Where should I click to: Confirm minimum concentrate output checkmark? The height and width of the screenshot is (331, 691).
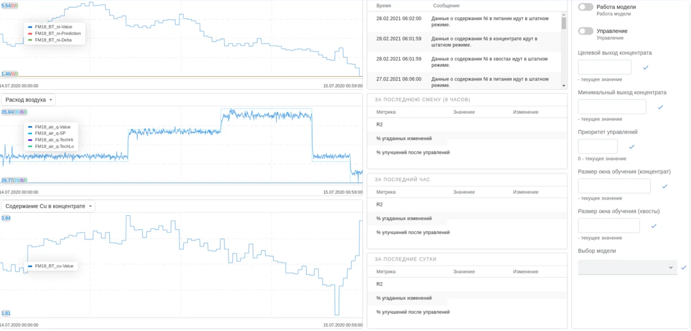coord(660,107)
